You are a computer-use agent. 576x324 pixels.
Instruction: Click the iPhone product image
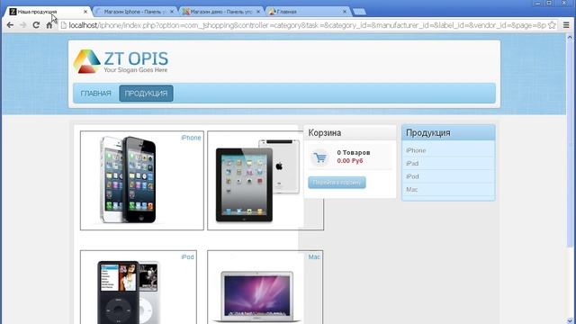coord(128,180)
